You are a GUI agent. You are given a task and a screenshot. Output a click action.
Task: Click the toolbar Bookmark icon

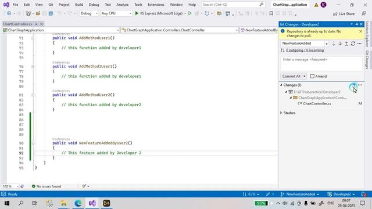pos(271,13)
